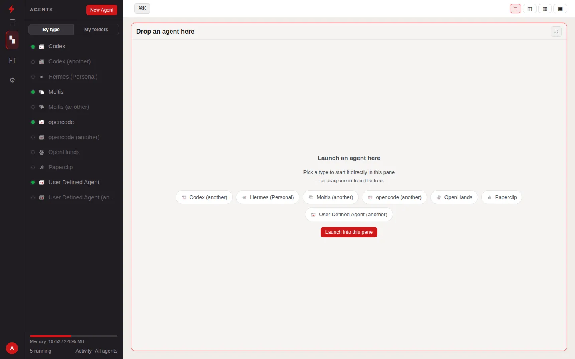Viewport: 575px width, 359px height.
Task: Open the hamburger menu in the left rail
Action: tap(12, 22)
